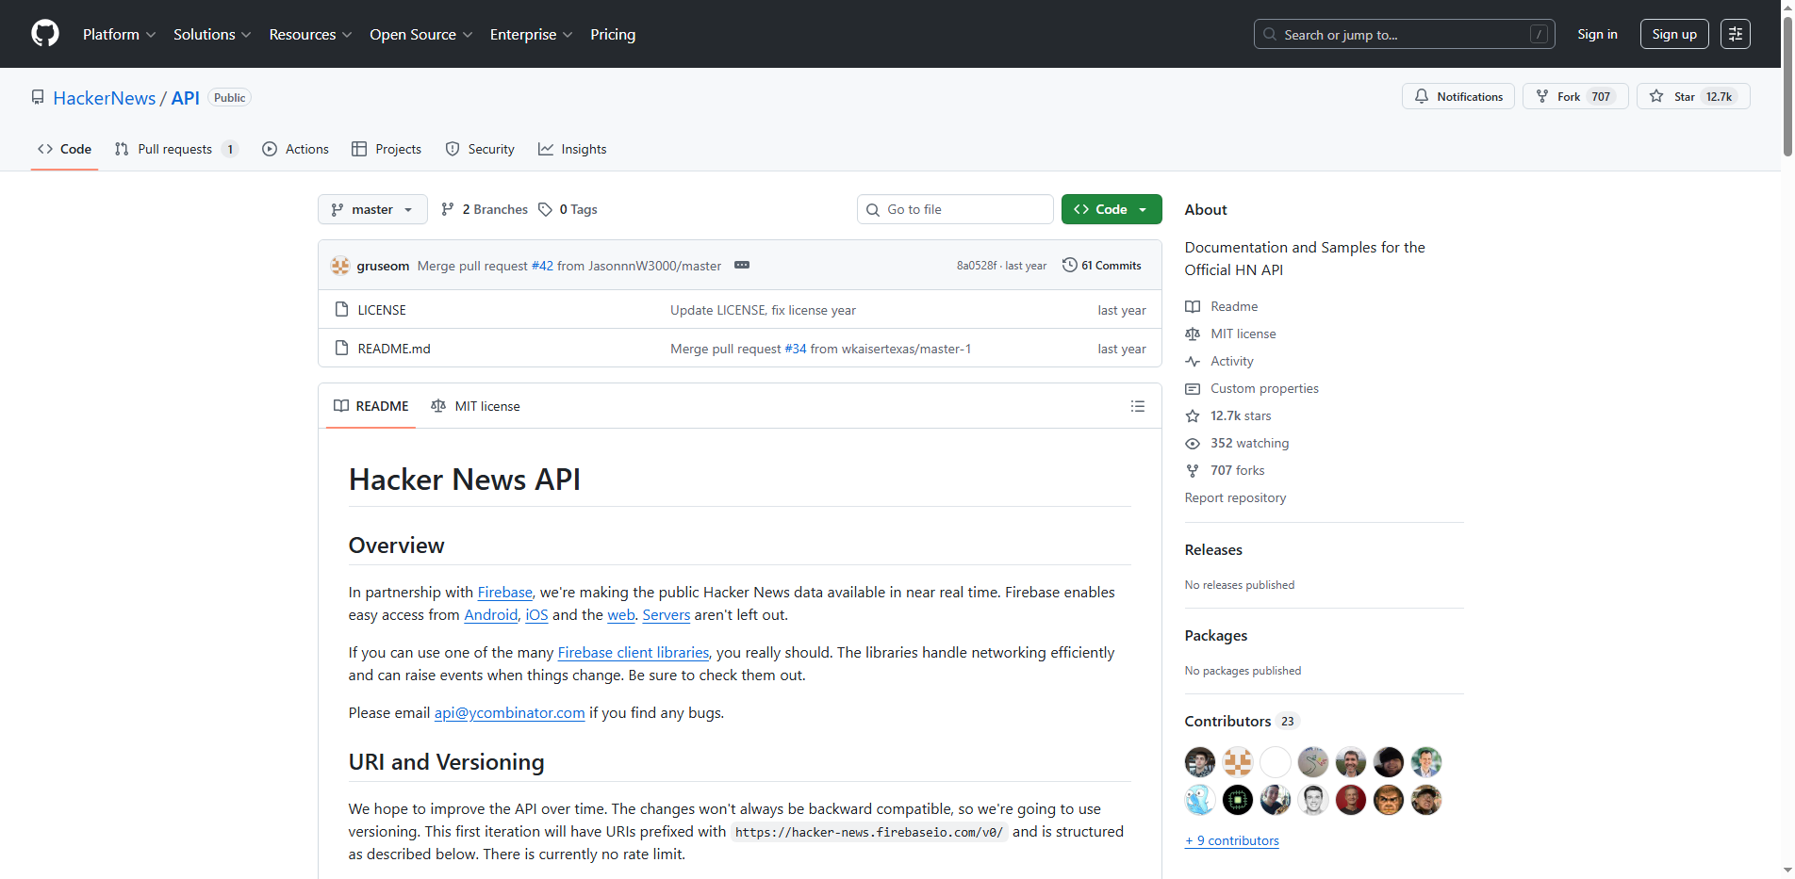Image resolution: width=1795 pixels, height=879 pixels.
Task: Click the clock icon next to 61 Commits
Action: [x=1069, y=265]
